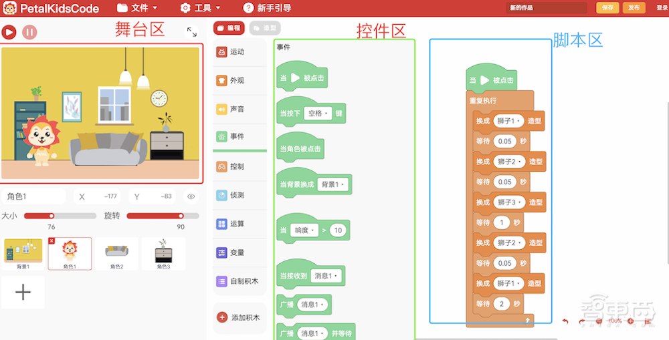Viewport: 669px width, 340px height.
Task: Open the 空格 key dropdown in palette
Action: click(318, 114)
